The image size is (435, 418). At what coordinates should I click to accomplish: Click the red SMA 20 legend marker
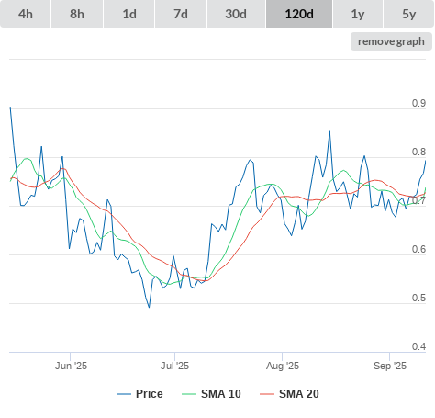coord(267,394)
